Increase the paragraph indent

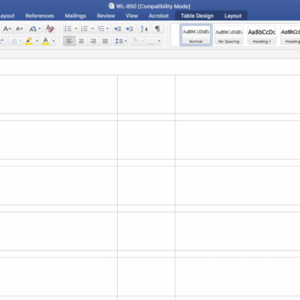pyautogui.click(x=130, y=28)
